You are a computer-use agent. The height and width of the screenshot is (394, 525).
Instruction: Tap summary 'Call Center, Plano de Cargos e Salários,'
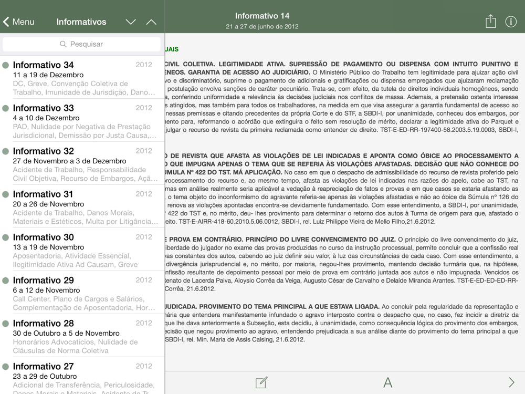(x=79, y=299)
